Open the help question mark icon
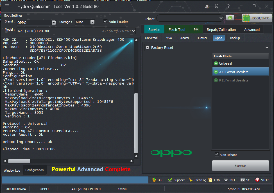Viewport: 274px width, 193px height. pos(228,6)
